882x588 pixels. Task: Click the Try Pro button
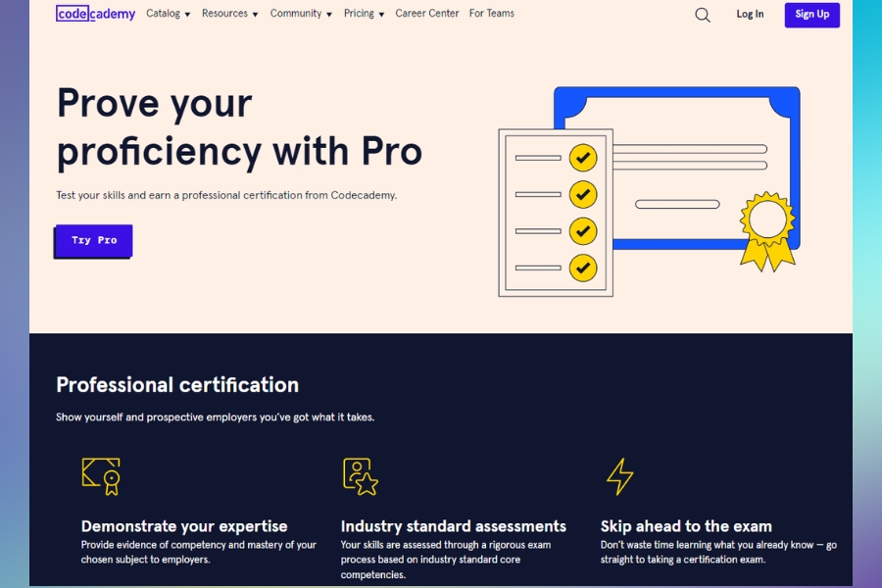pos(94,241)
